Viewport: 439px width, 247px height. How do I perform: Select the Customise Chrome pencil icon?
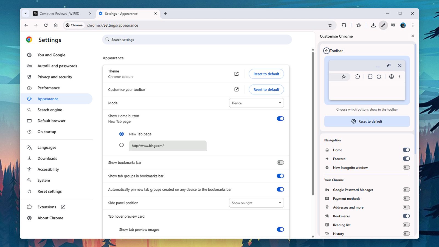(x=383, y=25)
